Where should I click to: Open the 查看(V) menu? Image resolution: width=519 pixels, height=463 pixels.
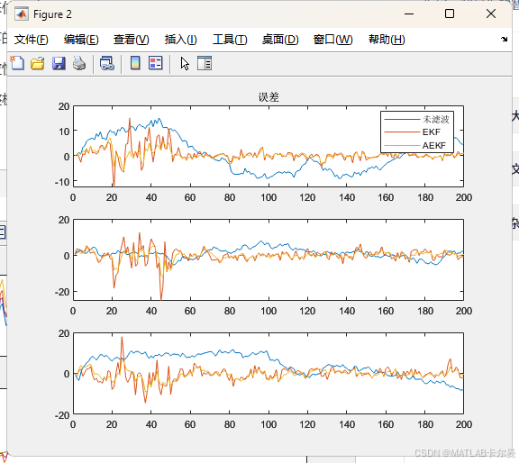[x=131, y=40]
